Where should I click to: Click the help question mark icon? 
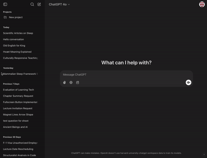click(204, 155)
